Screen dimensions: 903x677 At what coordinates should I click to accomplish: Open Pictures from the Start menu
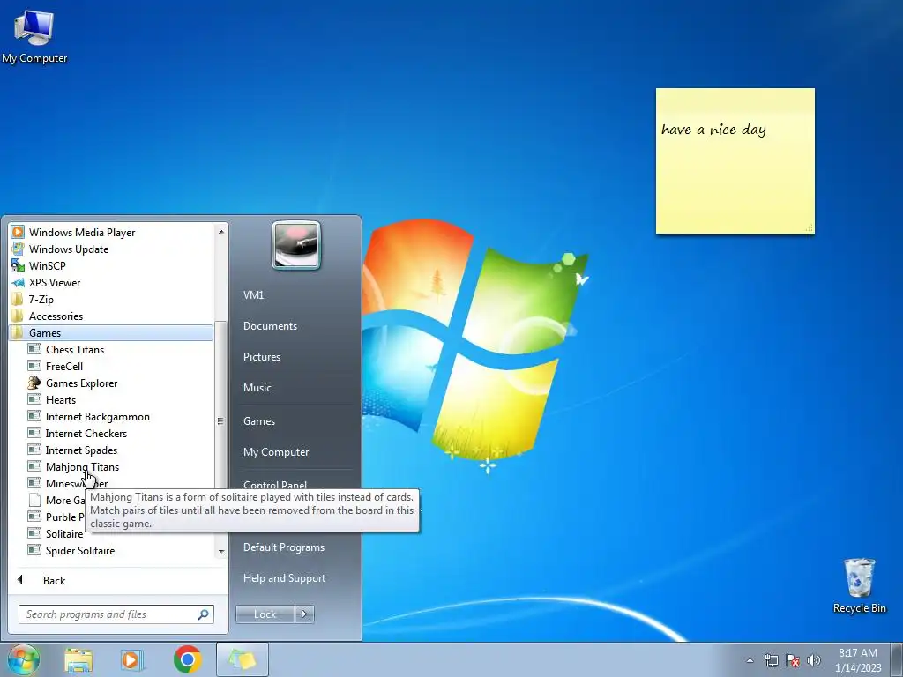point(262,357)
